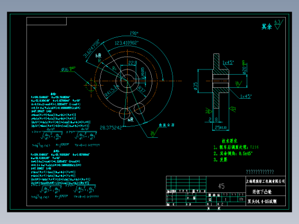The image size is (299, 224).
Task: Select the R41.5 radius label
Action: click(x=112, y=91)
